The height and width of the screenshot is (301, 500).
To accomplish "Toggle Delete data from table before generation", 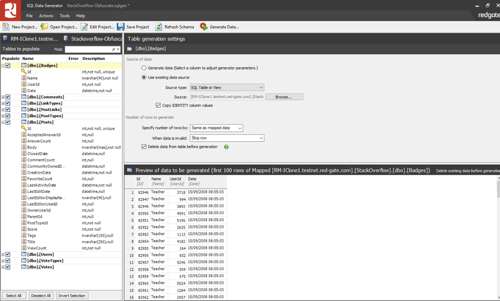I will (144, 147).
